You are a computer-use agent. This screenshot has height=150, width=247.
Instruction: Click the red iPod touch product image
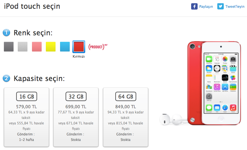pyautogui.click(x=215, y=83)
